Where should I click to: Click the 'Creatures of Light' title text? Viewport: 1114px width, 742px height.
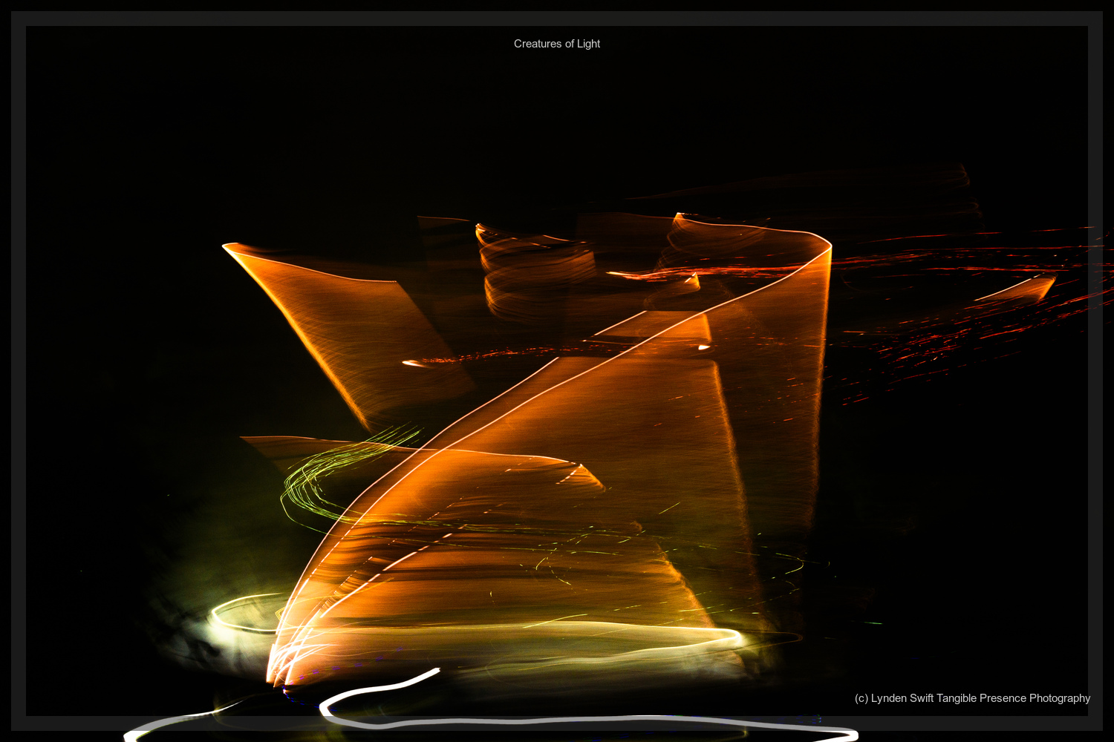pos(556,44)
